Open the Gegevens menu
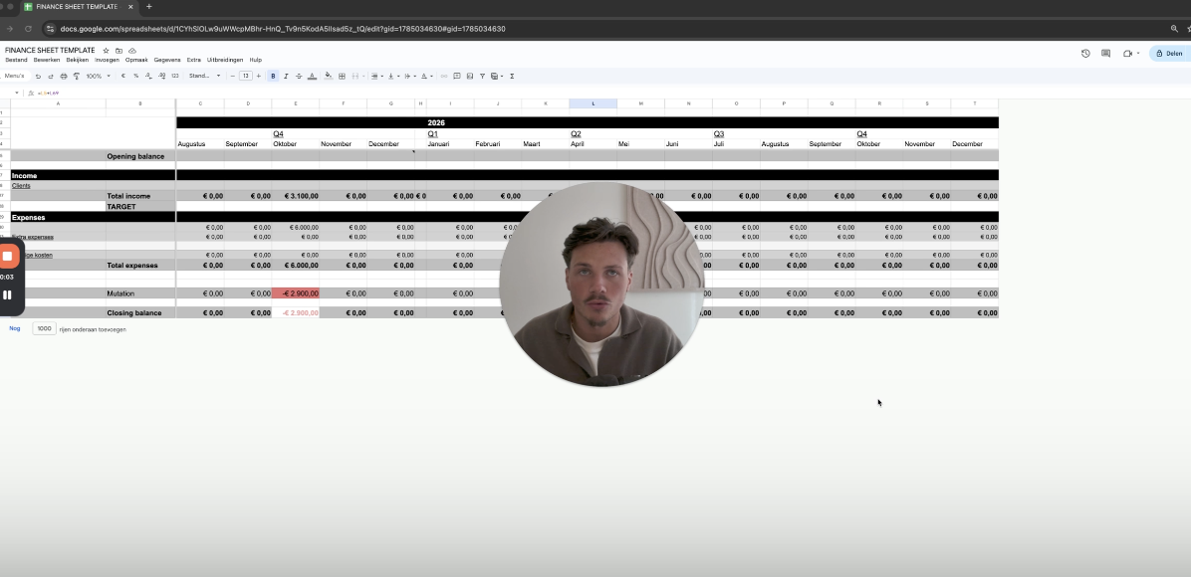The image size is (1191, 577). tap(167, 60)
